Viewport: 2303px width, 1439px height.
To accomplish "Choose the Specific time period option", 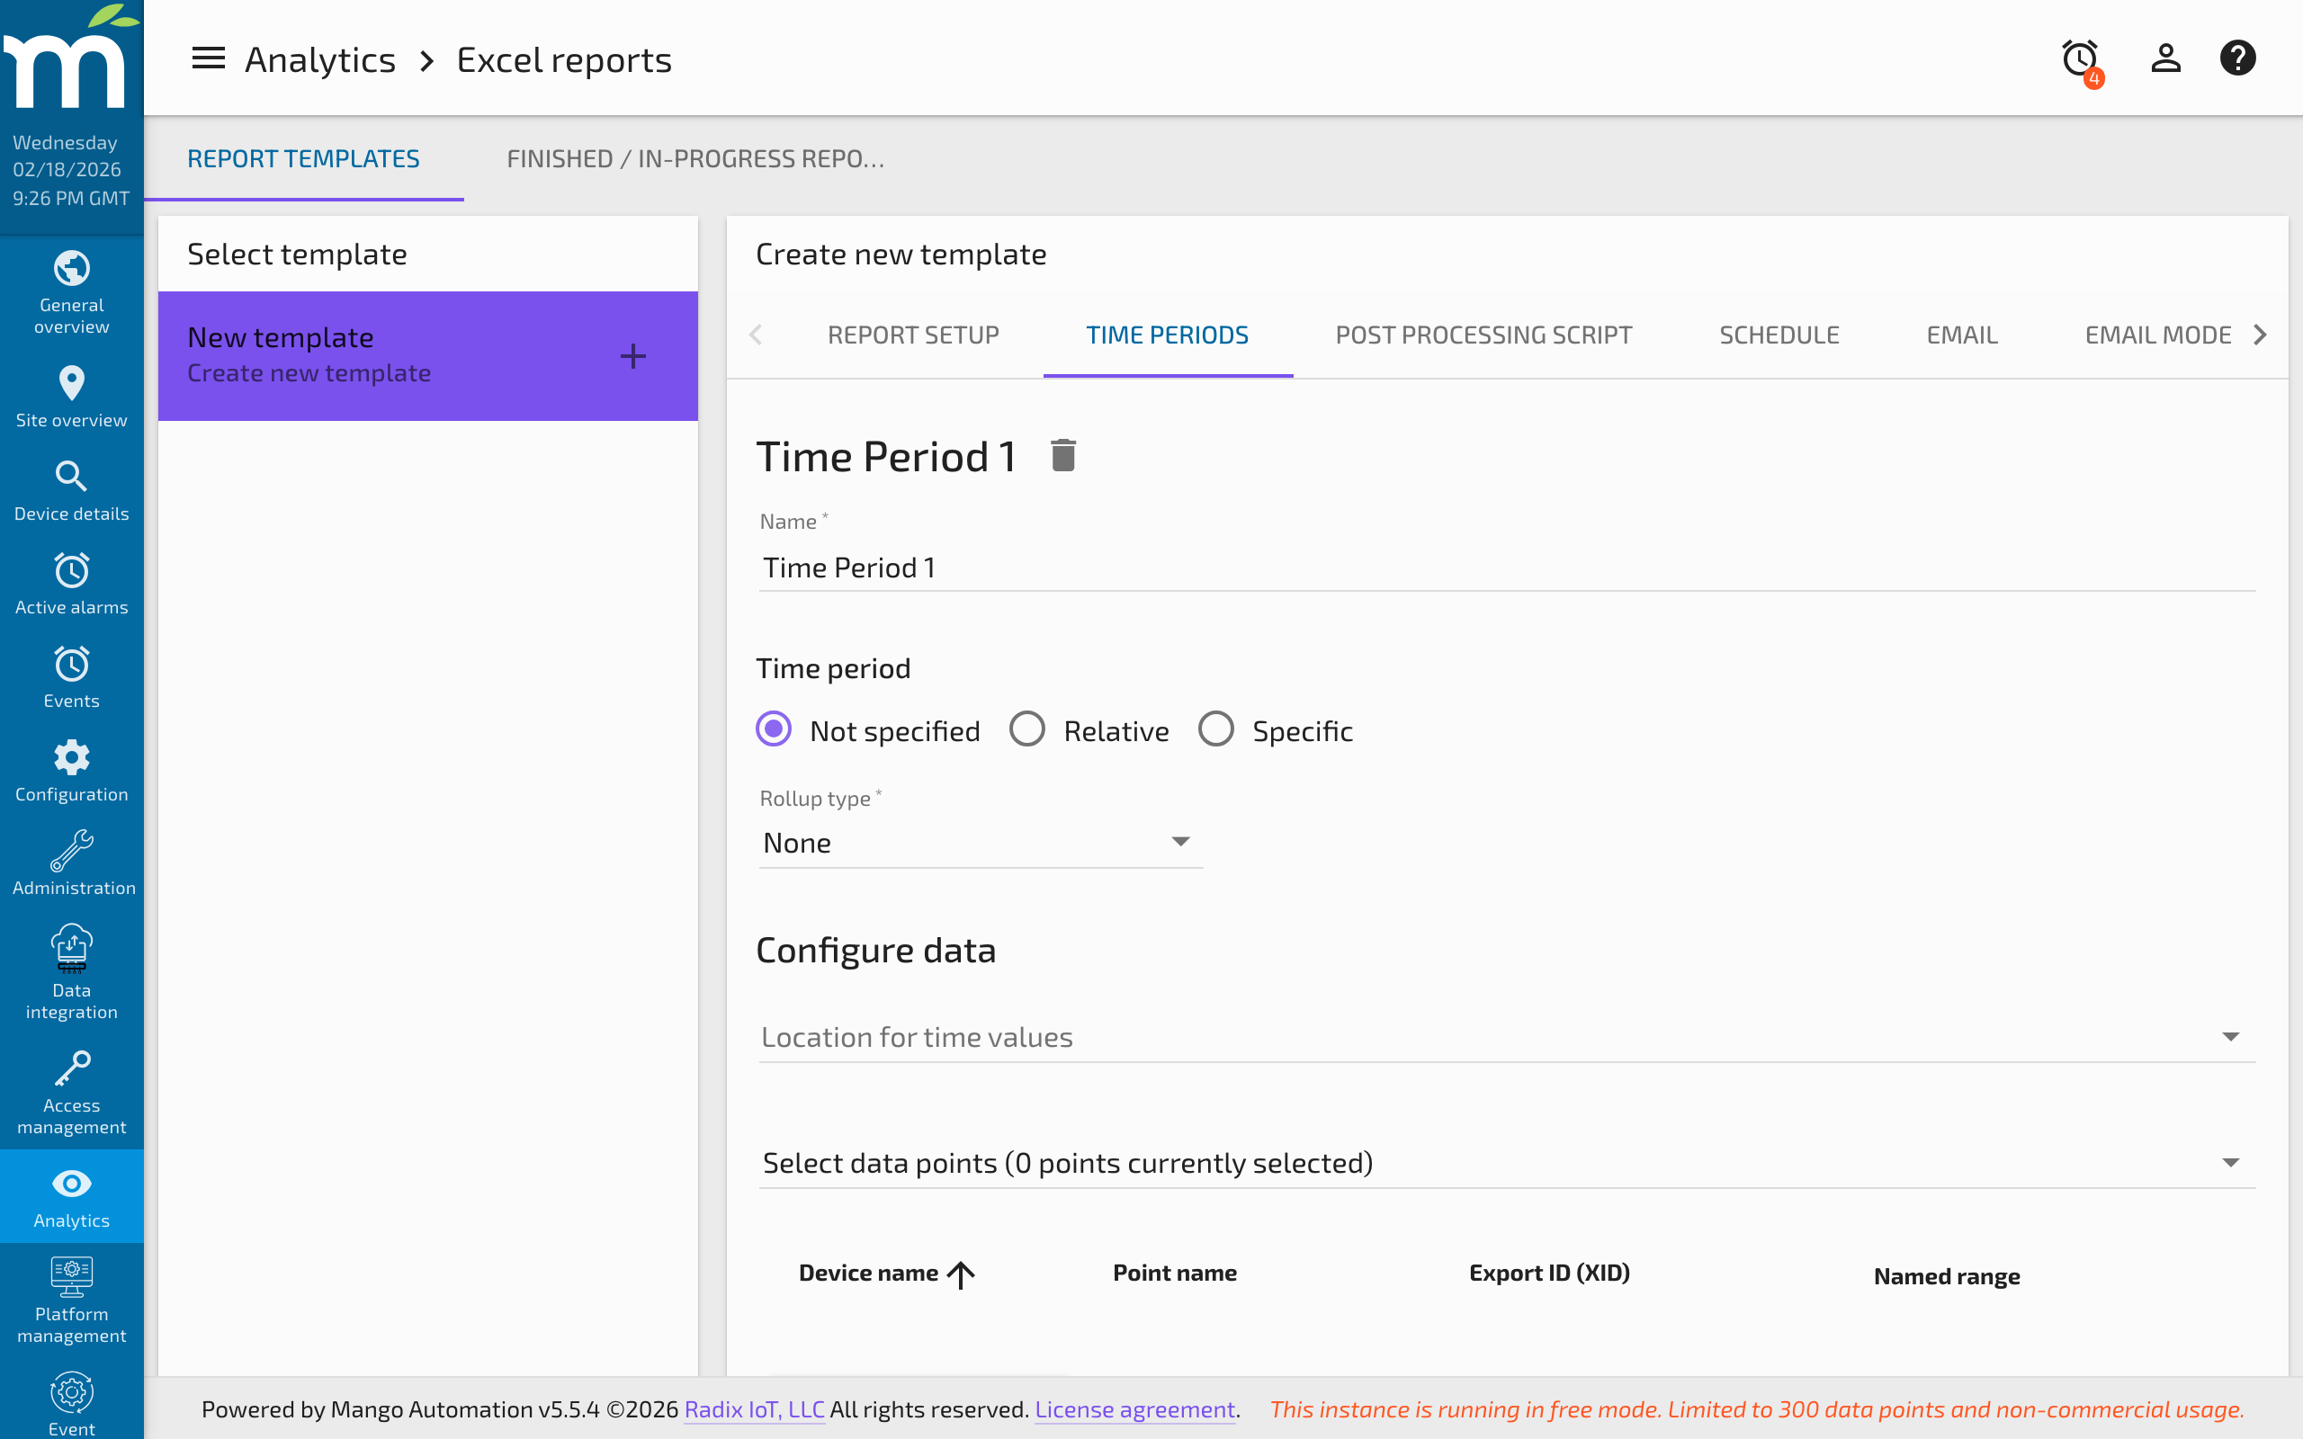I will 1216,730.
